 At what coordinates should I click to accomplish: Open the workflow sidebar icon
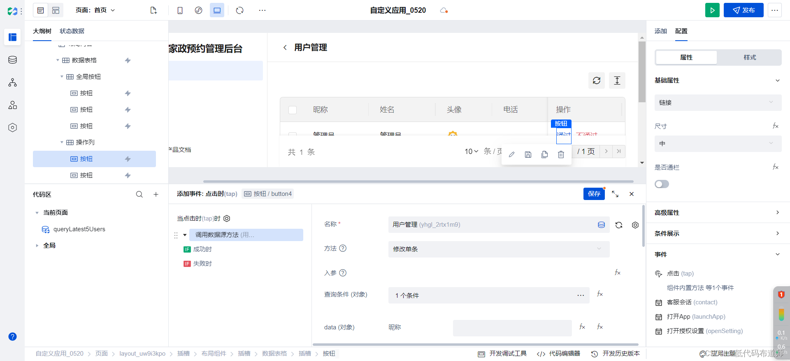12,83
